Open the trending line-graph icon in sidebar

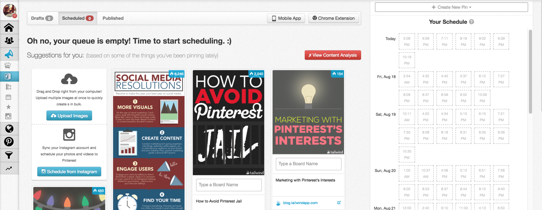click(x=9, y=168)
